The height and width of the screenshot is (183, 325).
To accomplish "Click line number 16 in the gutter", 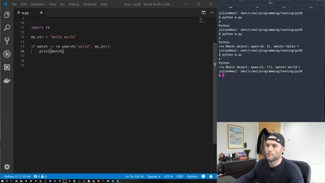I will [22, 51].
